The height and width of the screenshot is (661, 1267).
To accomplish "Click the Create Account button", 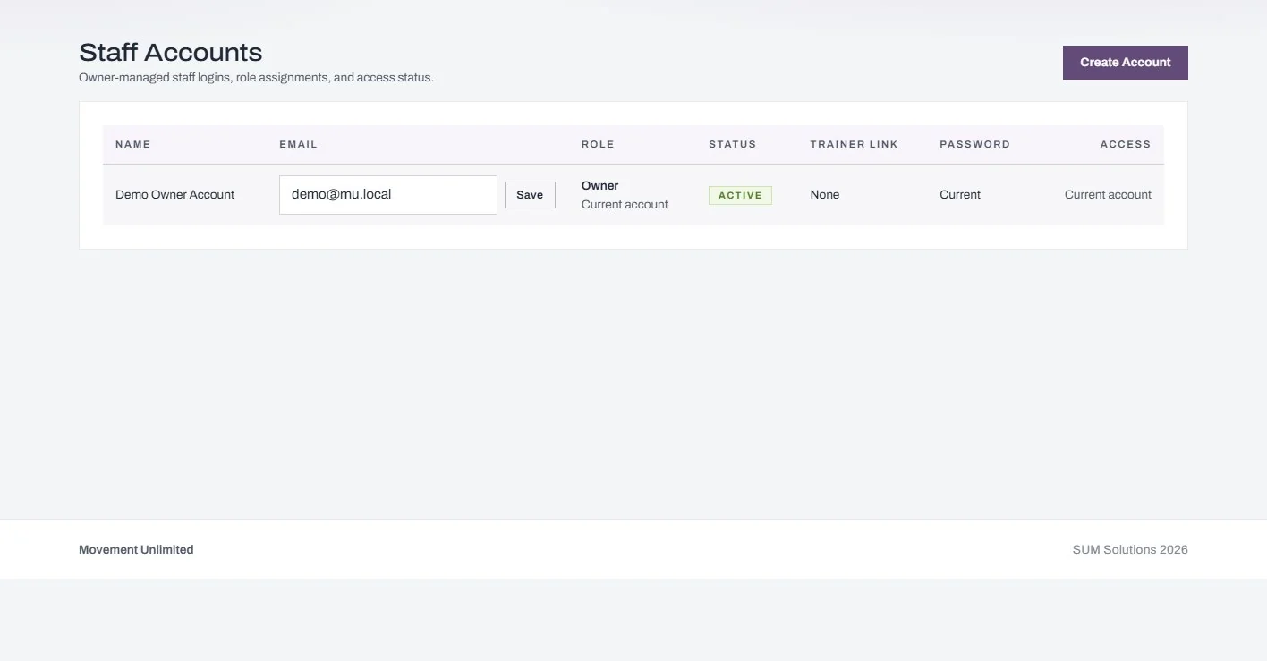I will 1125,63.
